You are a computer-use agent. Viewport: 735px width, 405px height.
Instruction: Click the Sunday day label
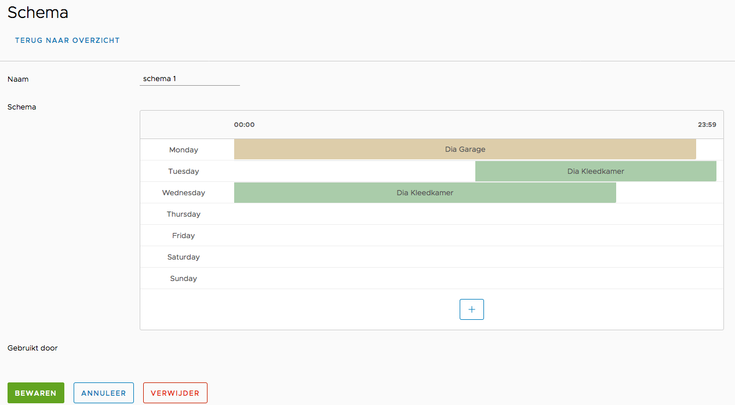[184, 279]
